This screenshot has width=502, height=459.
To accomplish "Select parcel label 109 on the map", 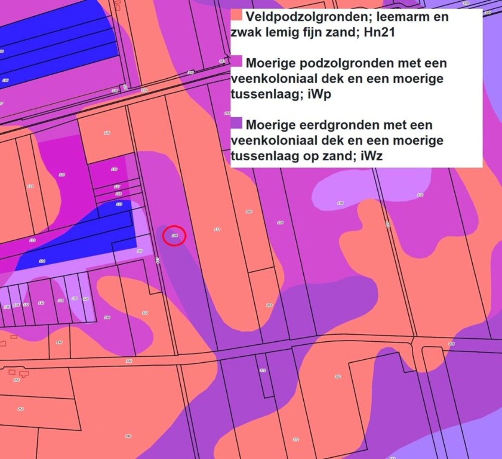I will (280, 222).
